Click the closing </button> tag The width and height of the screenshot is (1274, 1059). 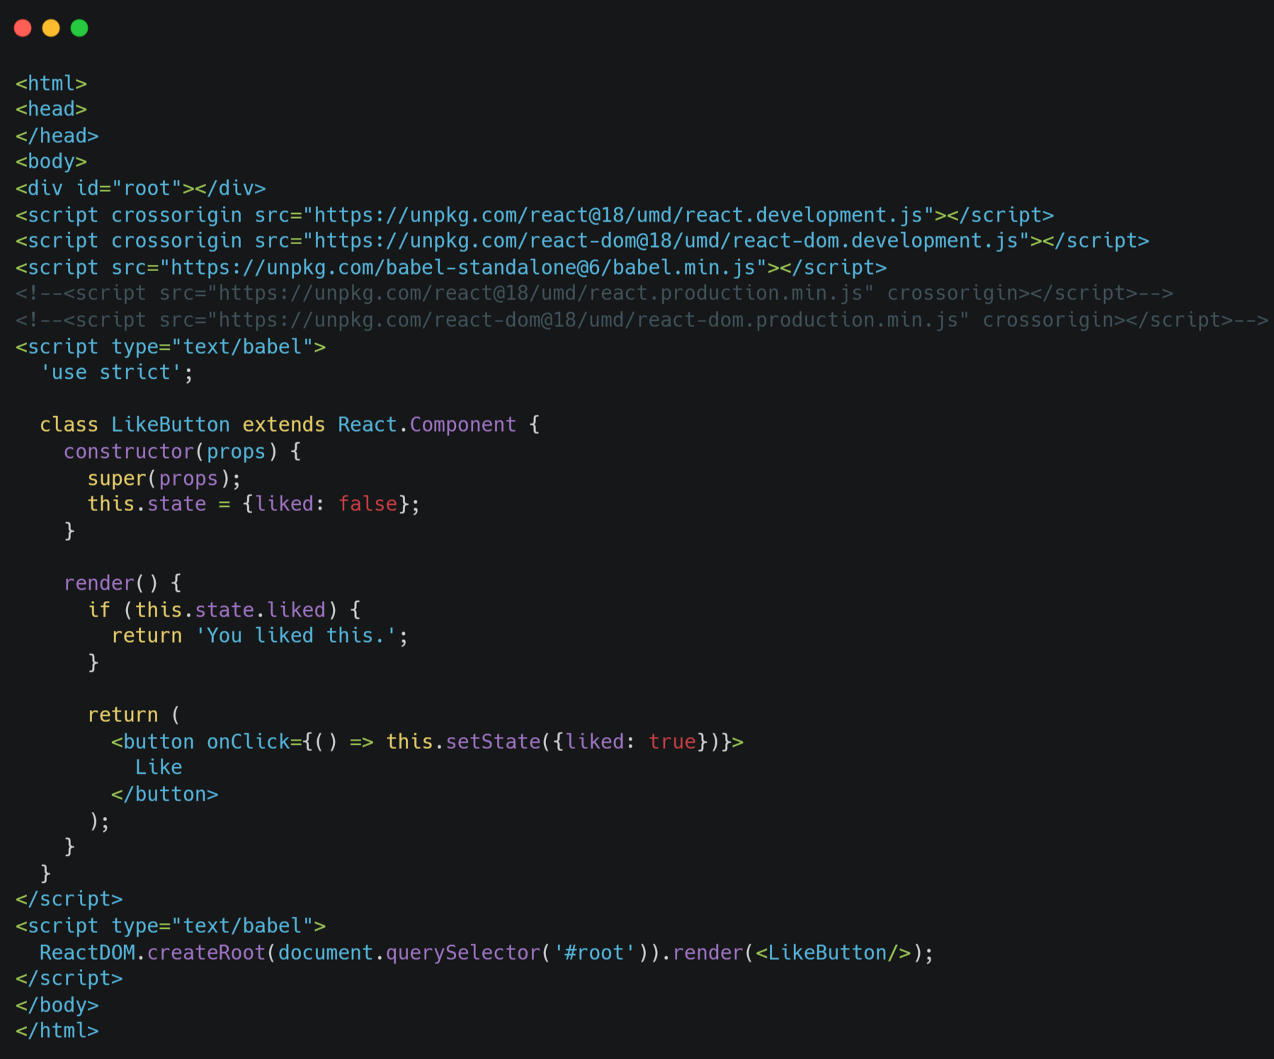(164, 794)
